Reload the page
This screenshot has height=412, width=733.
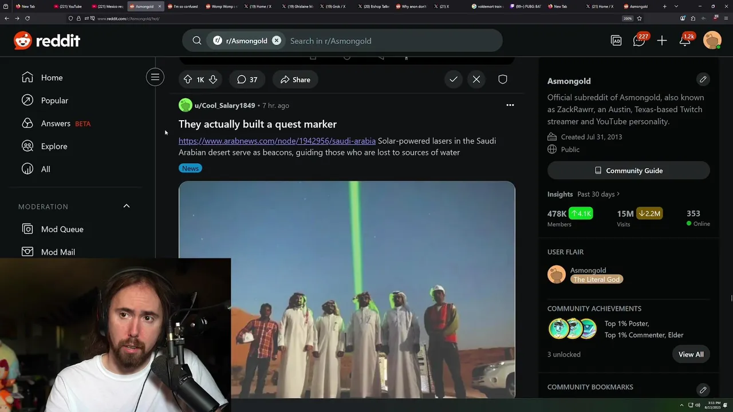pyautogui.click(x=27, y=18)
